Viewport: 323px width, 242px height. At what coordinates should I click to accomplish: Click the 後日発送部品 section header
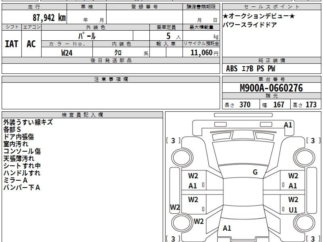pyautogui.click(x=111, y=61)
